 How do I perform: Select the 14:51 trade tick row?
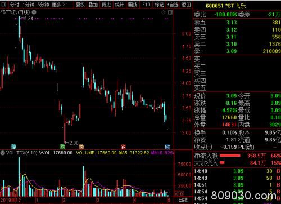click(237, 185)
